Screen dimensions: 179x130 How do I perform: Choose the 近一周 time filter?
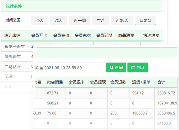point(80,20)
